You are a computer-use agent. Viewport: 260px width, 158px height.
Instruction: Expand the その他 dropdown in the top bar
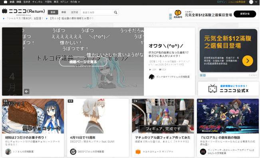pyautogui.click(x=75, y=2)
